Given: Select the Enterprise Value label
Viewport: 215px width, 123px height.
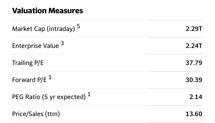Looking at the screenshot, I should 36,46.
